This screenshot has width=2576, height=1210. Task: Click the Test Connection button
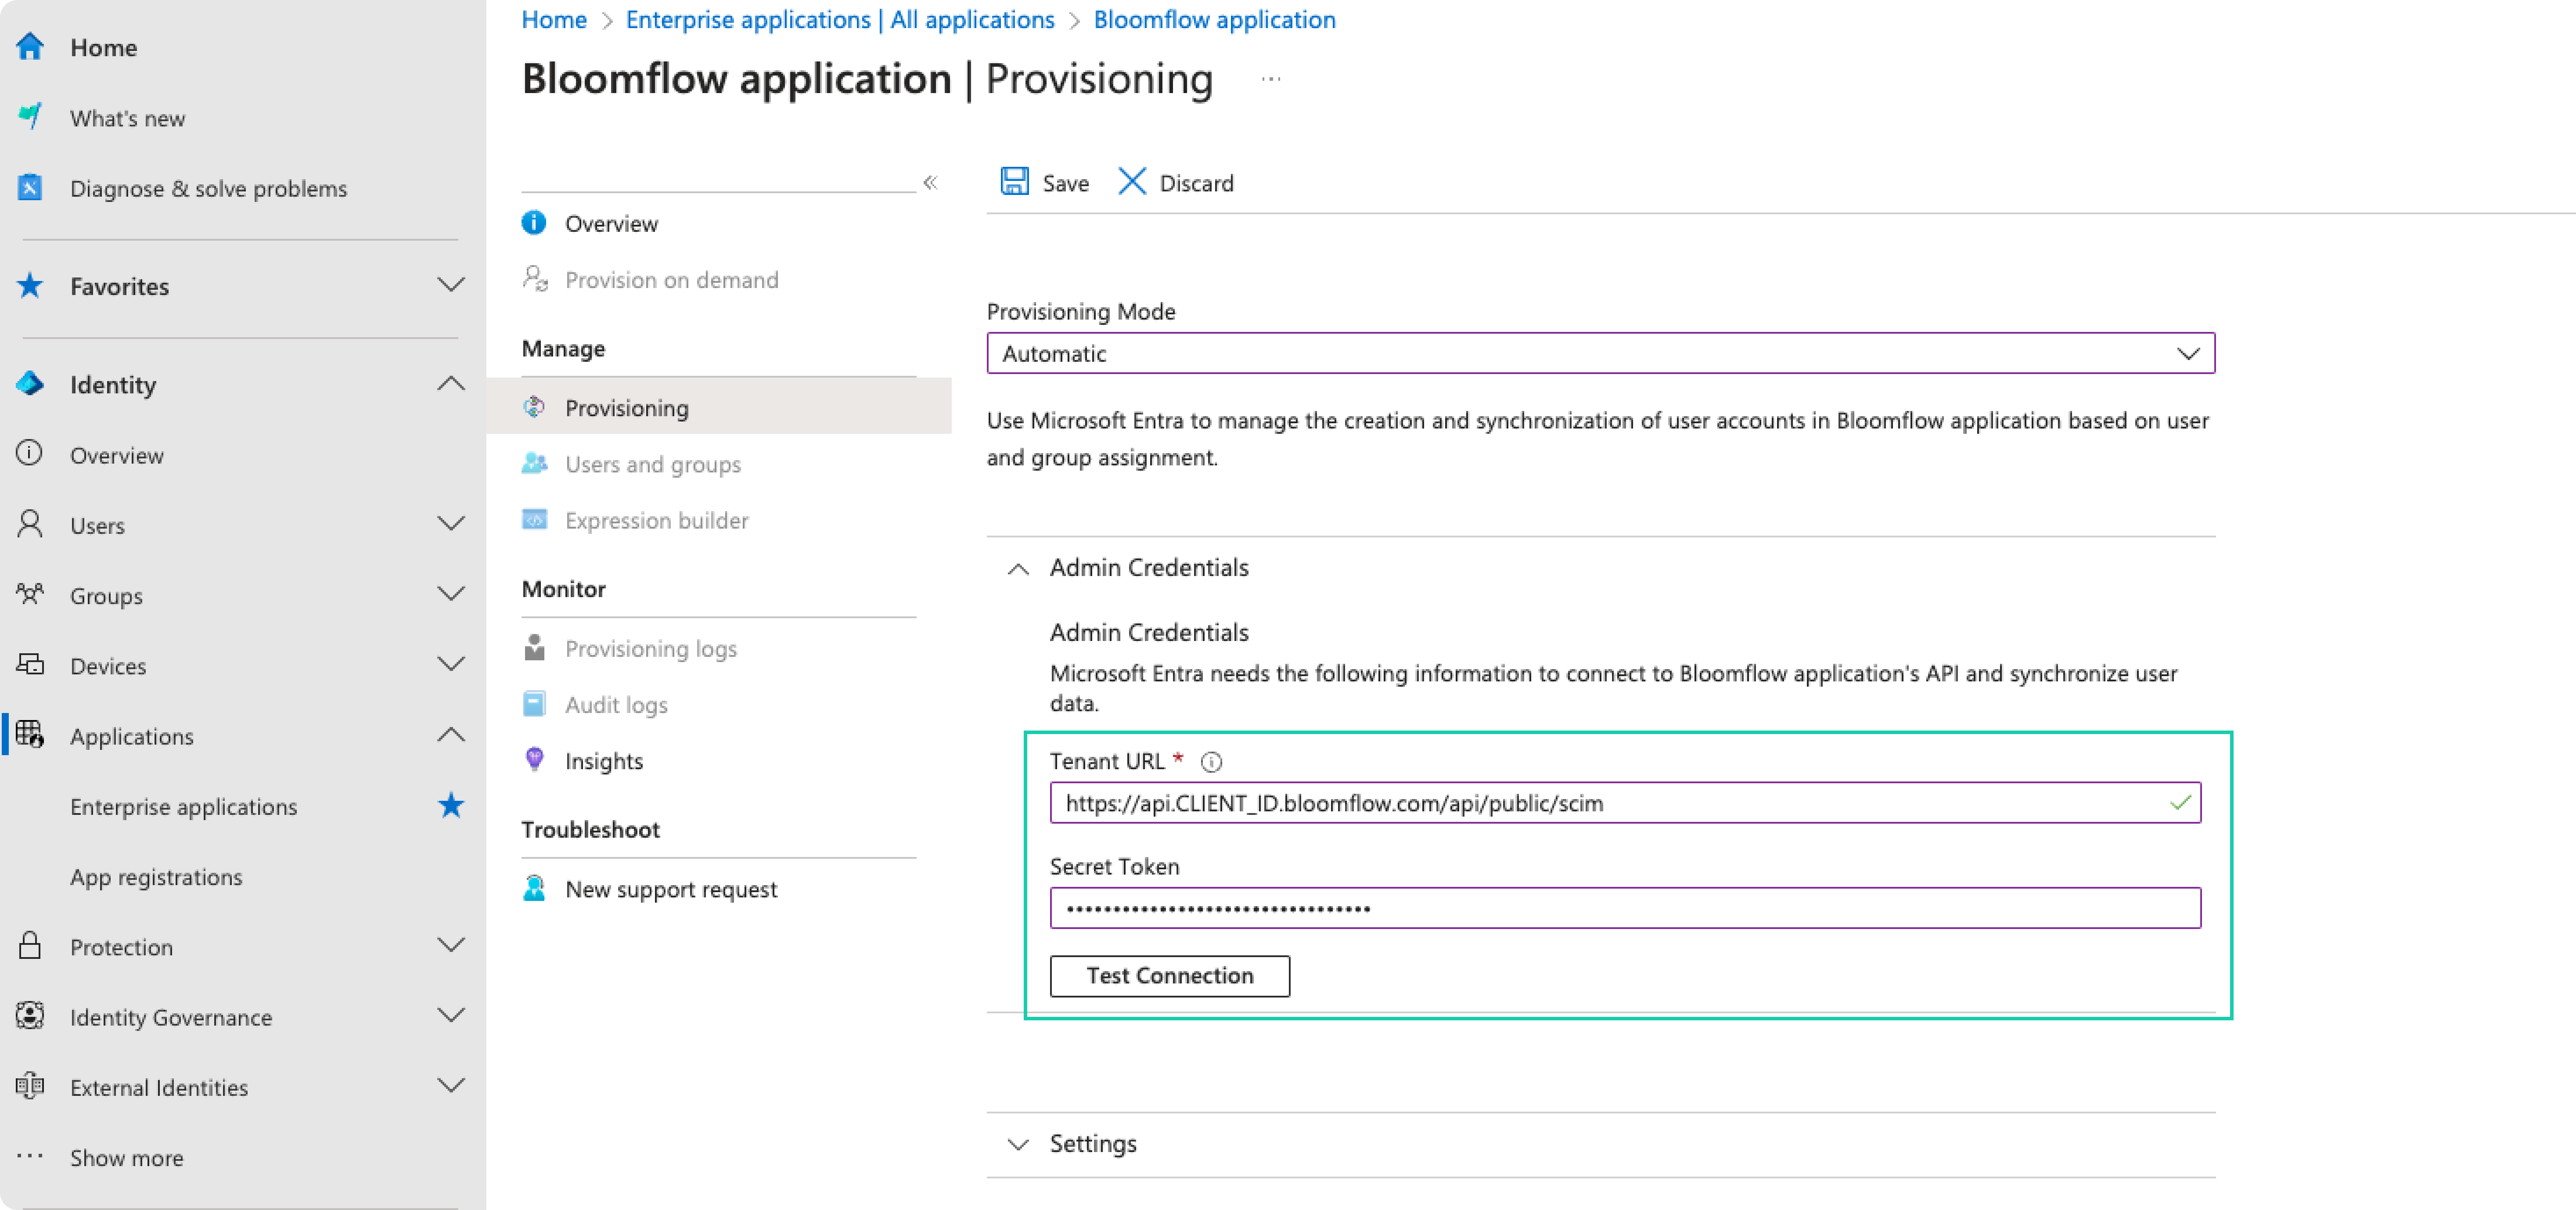tap(1169, 976)
